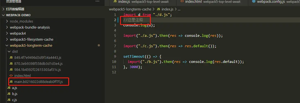Click the 资源管理器 panel title

coord(13,2)
